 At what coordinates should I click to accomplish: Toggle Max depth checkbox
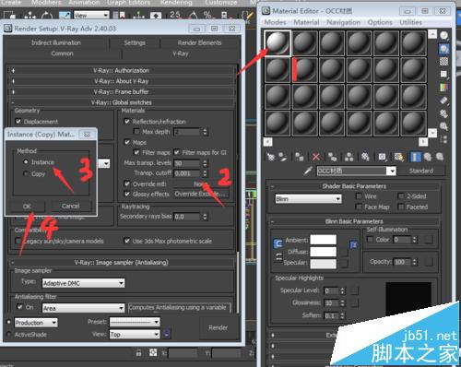tap(136, 132)
